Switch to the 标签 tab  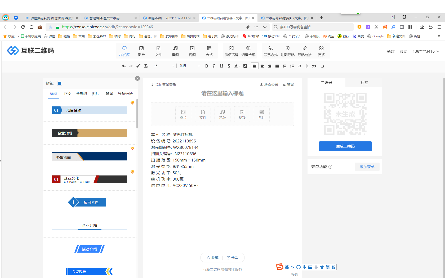click(364, 83)
